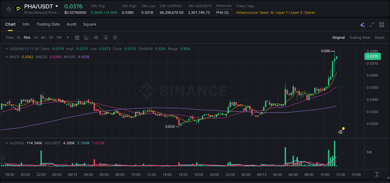
Task: Open the news note icon on chart
Action: tap(340, 132)
